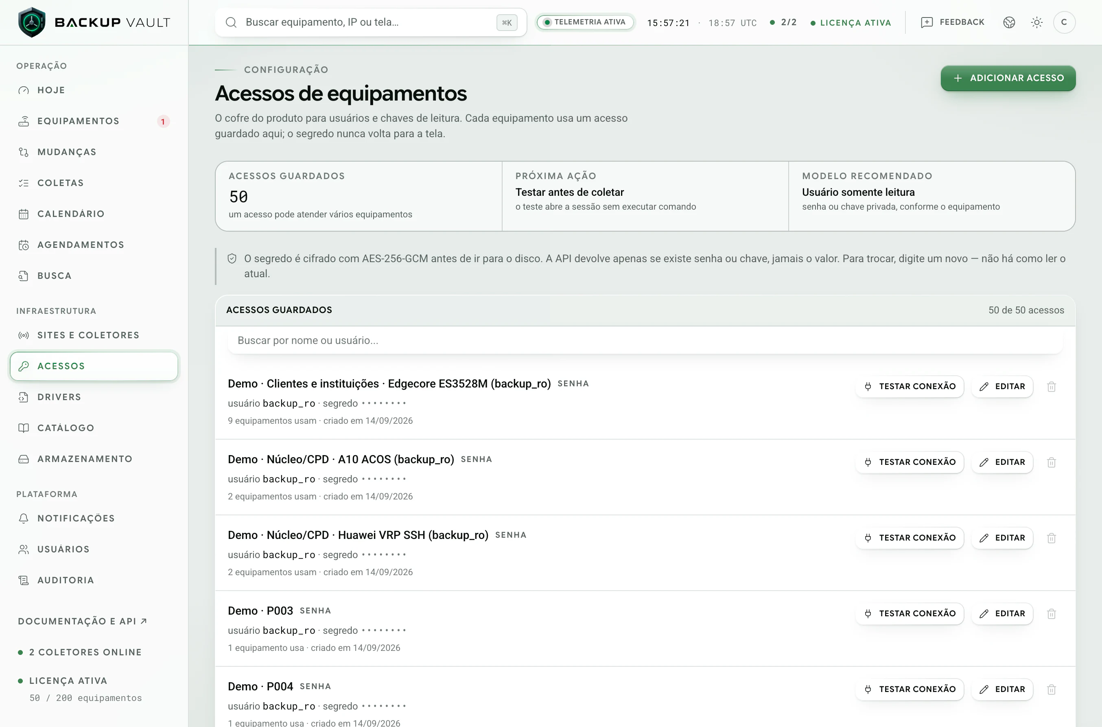Go to Agendamentos
This screenshot has width=1102, height=727.
point(94,245)
